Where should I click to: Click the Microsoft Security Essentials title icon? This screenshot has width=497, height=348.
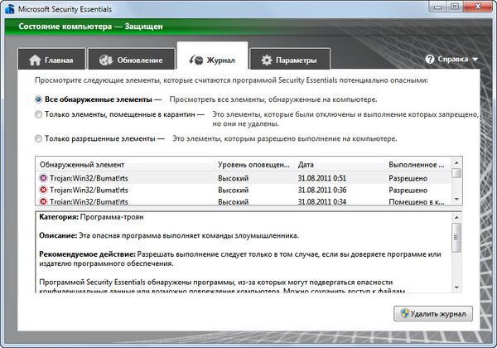tap(10, 9)
